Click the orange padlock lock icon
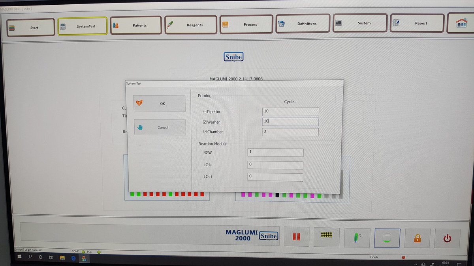Viewport: 474px width, 266px height. click(417, 238)
